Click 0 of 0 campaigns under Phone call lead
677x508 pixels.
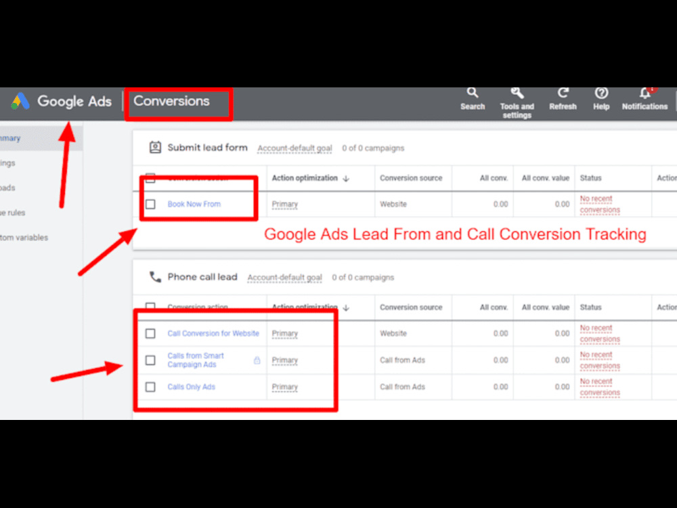pyautogui.click(x=363, y=277)
